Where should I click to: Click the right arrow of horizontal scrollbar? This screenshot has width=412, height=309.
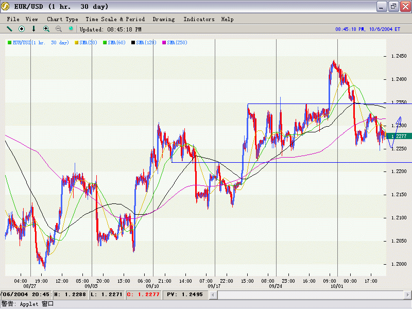tap(408, 295)
